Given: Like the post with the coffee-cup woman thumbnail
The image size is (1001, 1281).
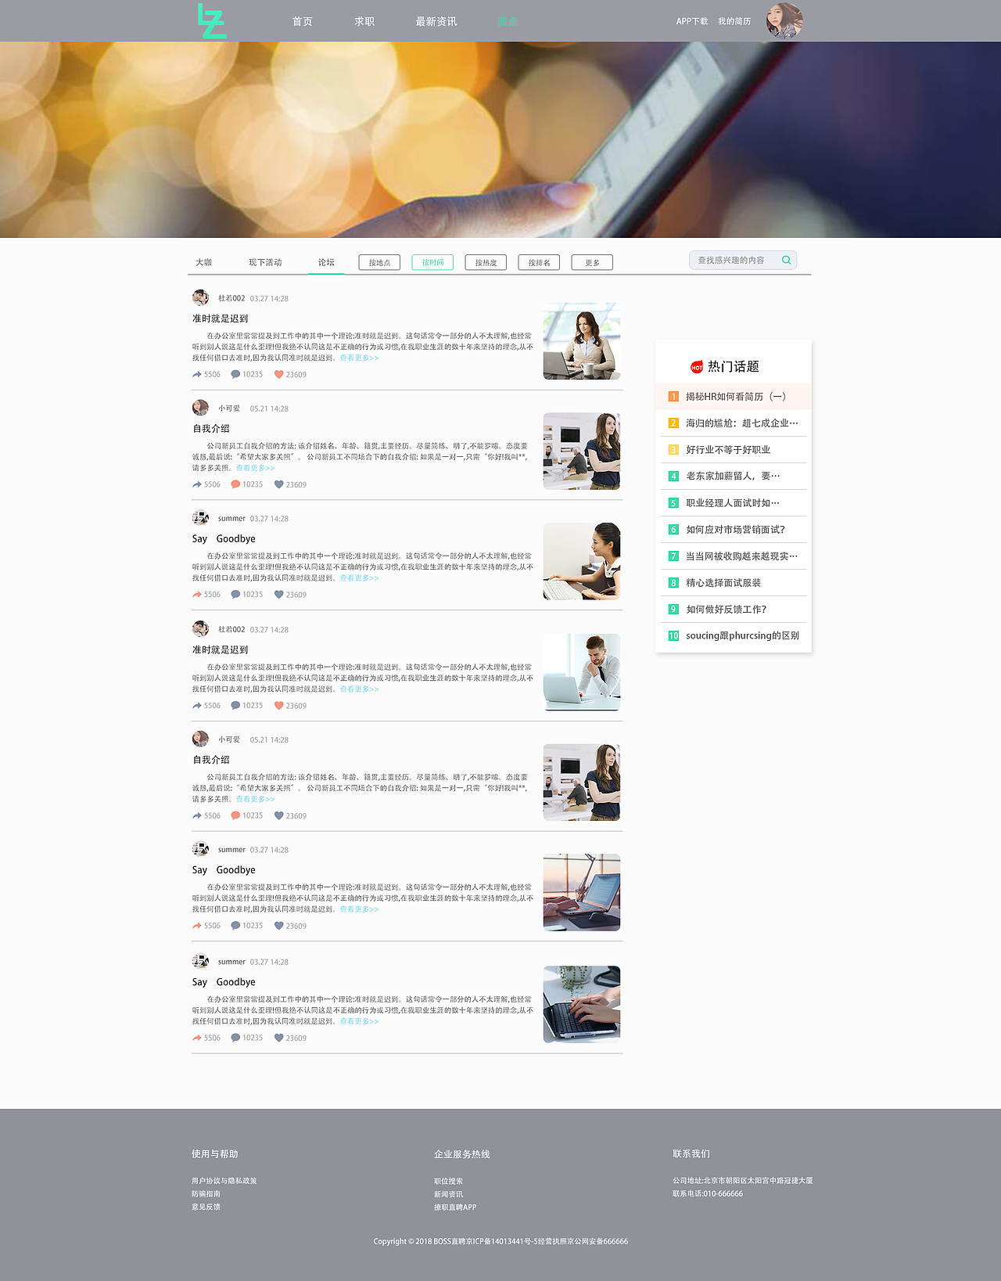Looking at the screenshot, I should tap(278, 375).
